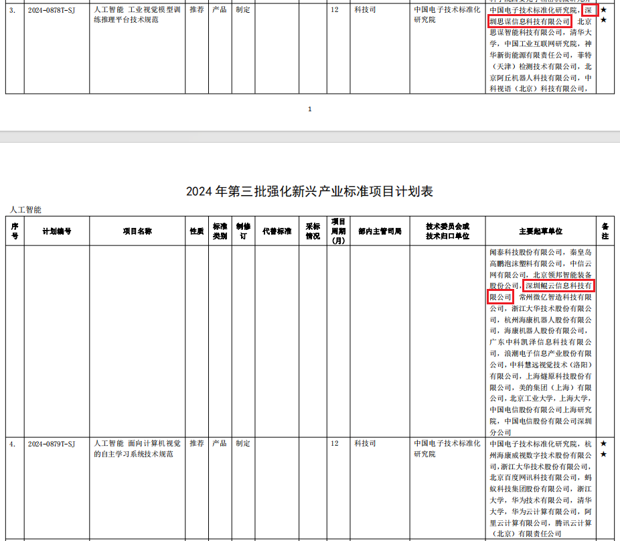
Task: Click plan number 2024-0879T-SJ
Action: pos(52,444)
